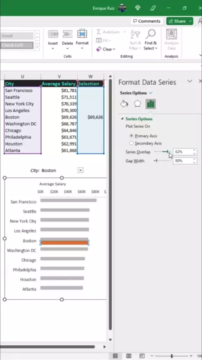Switch to Page Layout view in status bar
This screenshot has height=360, width=202.
[x=129, y=356]
